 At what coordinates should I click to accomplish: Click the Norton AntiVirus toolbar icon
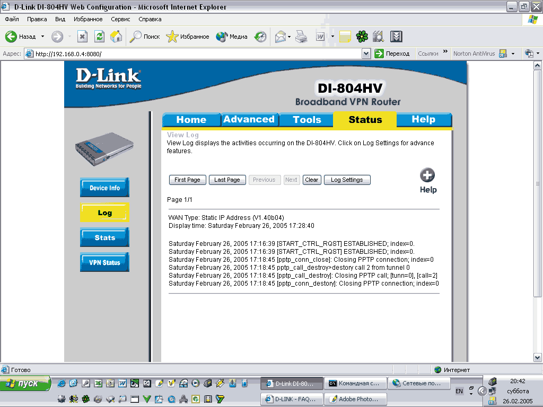coord(503,54)
